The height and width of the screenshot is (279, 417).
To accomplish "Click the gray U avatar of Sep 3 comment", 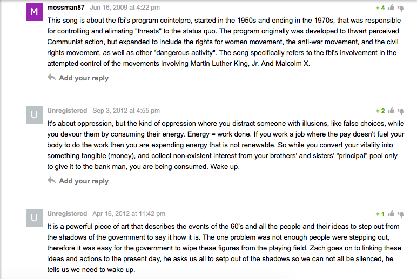I will click(x=35, y=115).
